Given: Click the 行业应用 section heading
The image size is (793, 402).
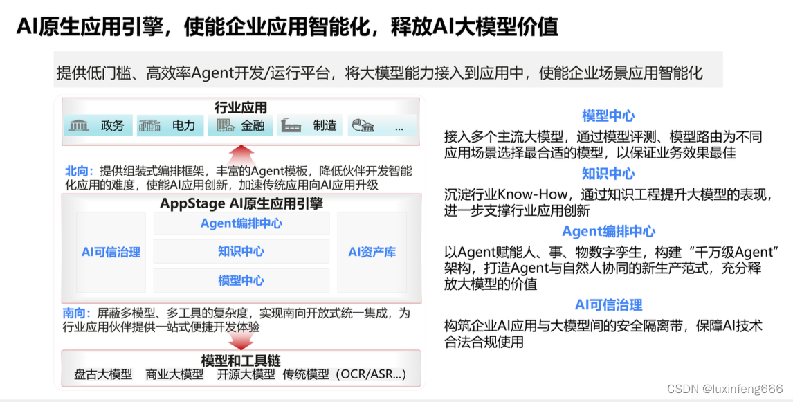Looking at the screenshot, I should coord(241,108).
